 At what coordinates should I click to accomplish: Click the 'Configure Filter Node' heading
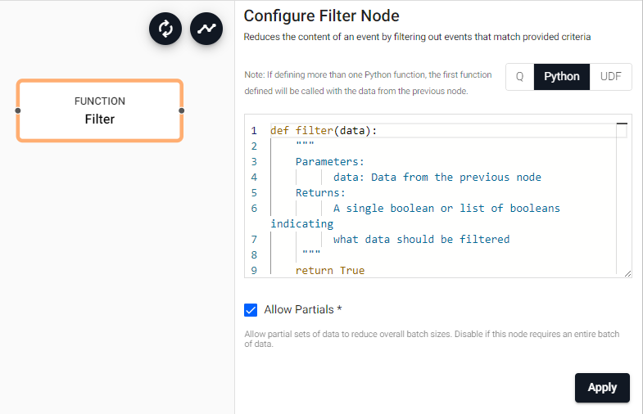pyautogui.click(x=321, y=16)
